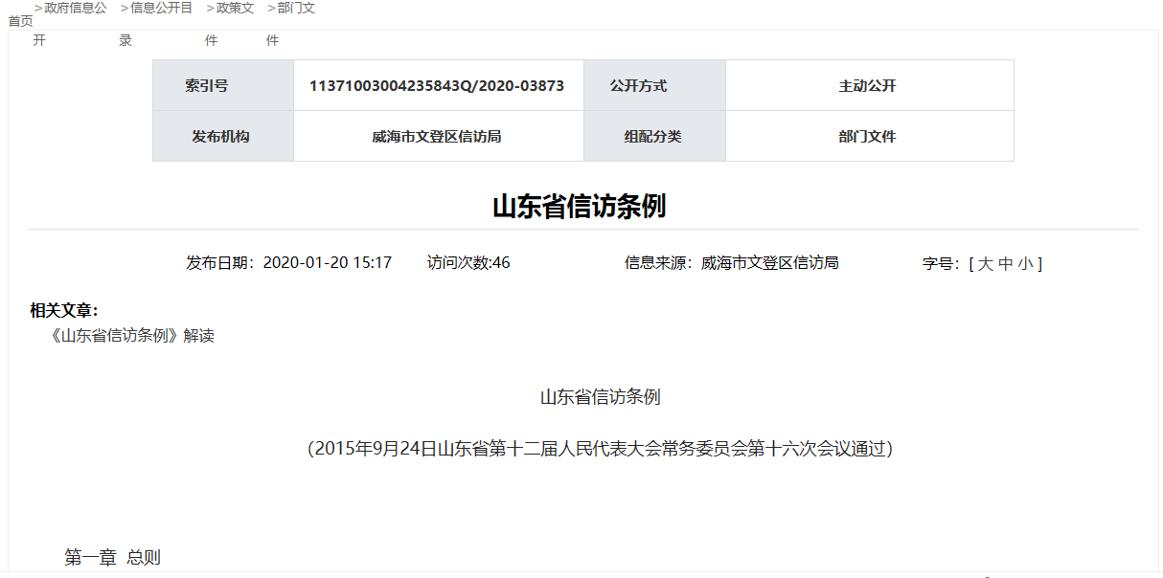1163x578 pixels.
Task: Open the 政府信息公开 breadcrumb link
Action: (76, 9)
